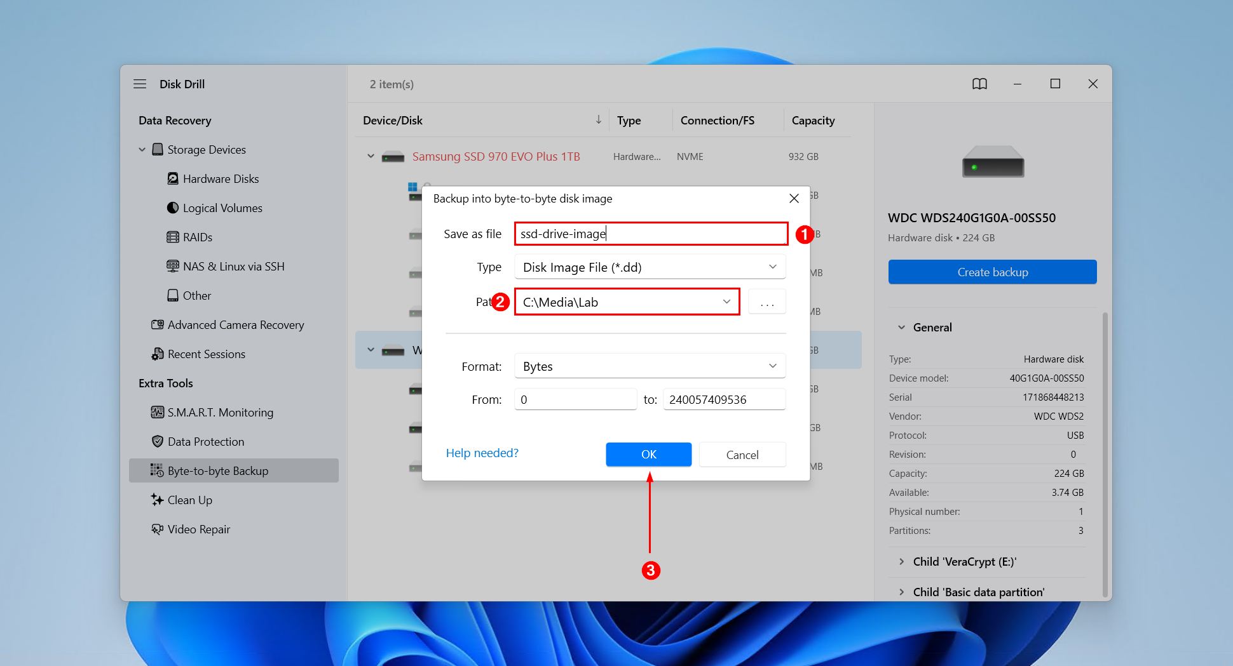This screenshot has height=666, width=1233.
Task: Confirm the backup with OK
Action: (648, 454)
